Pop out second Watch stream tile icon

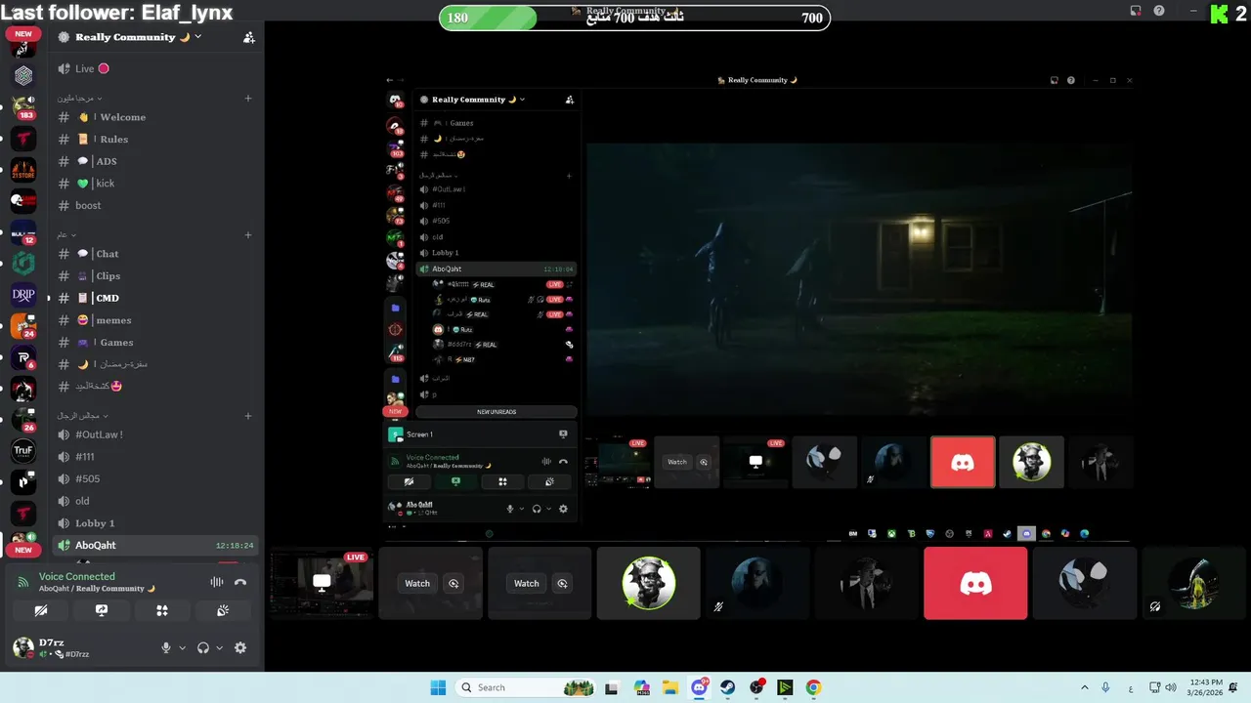pos(563,583)
